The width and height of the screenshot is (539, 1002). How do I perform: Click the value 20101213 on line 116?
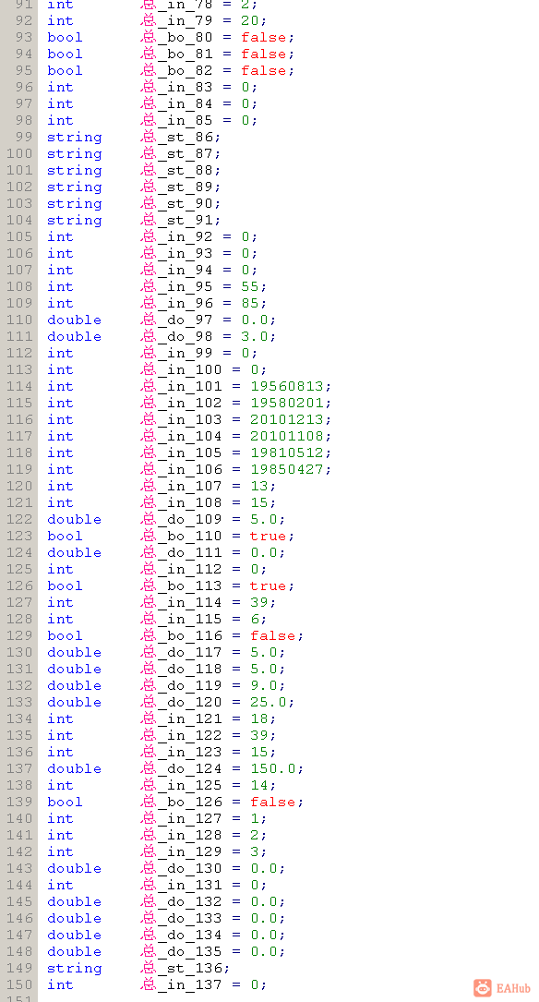[287, 419]
